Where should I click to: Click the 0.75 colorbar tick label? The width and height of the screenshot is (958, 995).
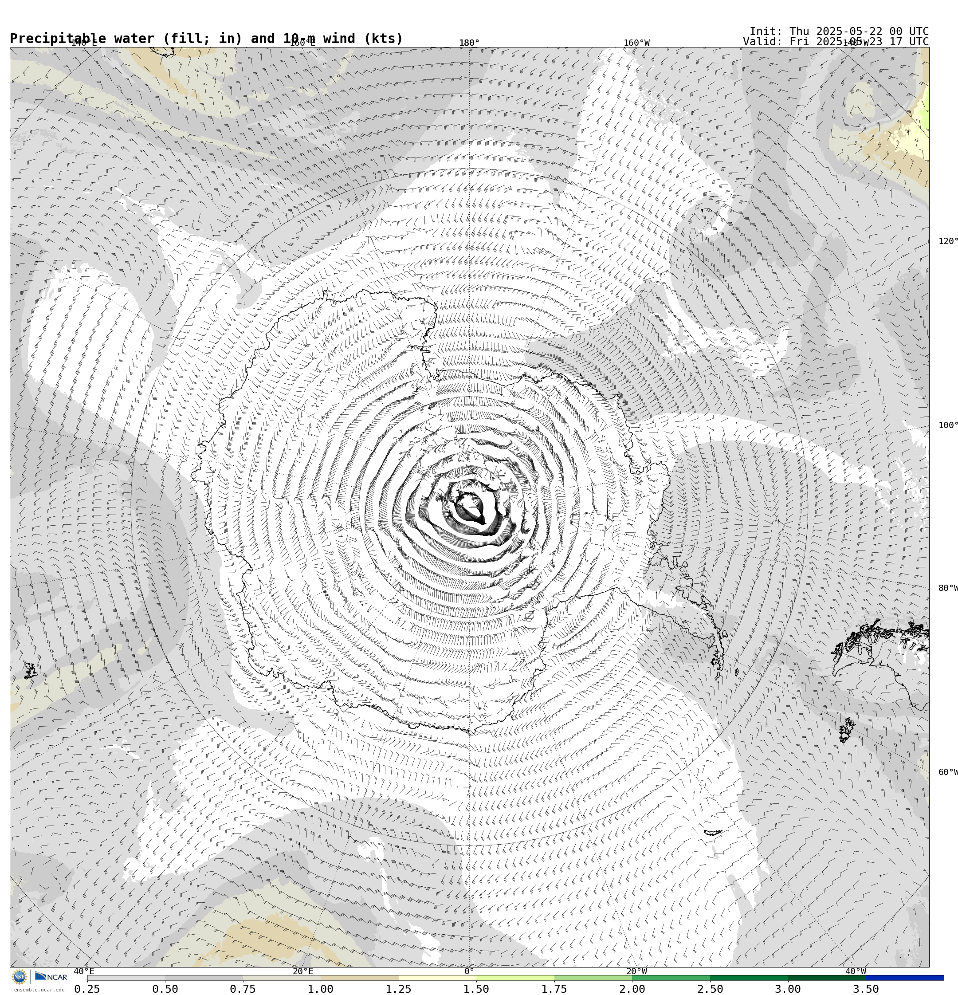pyautogui.click(x=243, y=989)
